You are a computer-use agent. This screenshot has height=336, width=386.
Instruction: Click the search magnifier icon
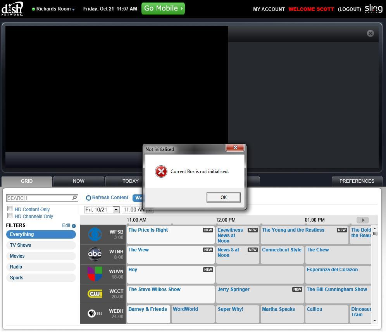coord(74,198)
